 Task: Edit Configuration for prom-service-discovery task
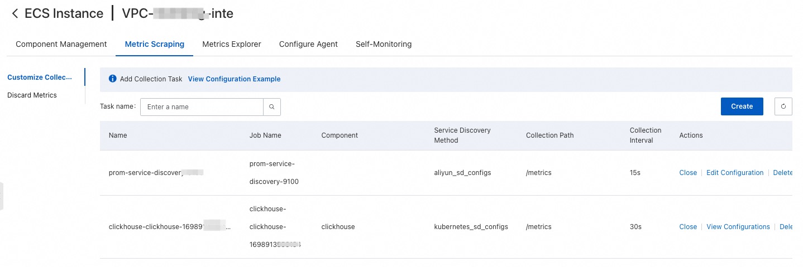tap(735, 173)
